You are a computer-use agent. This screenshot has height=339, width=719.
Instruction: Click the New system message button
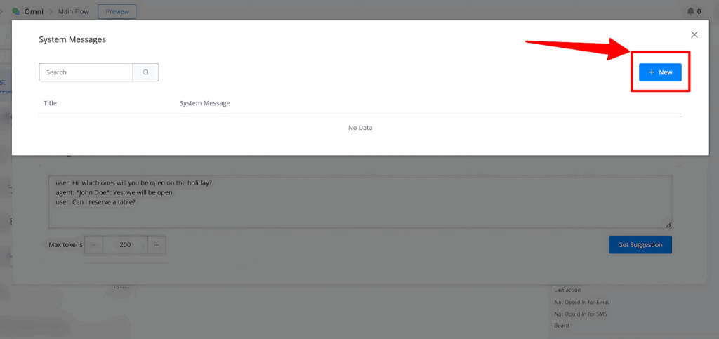click(660, 72)
